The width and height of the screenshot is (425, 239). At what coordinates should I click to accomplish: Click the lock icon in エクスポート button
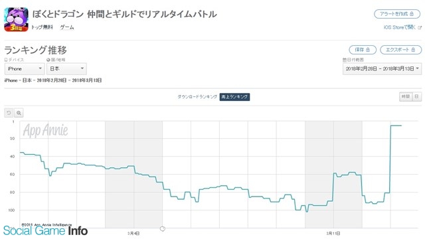413,50
